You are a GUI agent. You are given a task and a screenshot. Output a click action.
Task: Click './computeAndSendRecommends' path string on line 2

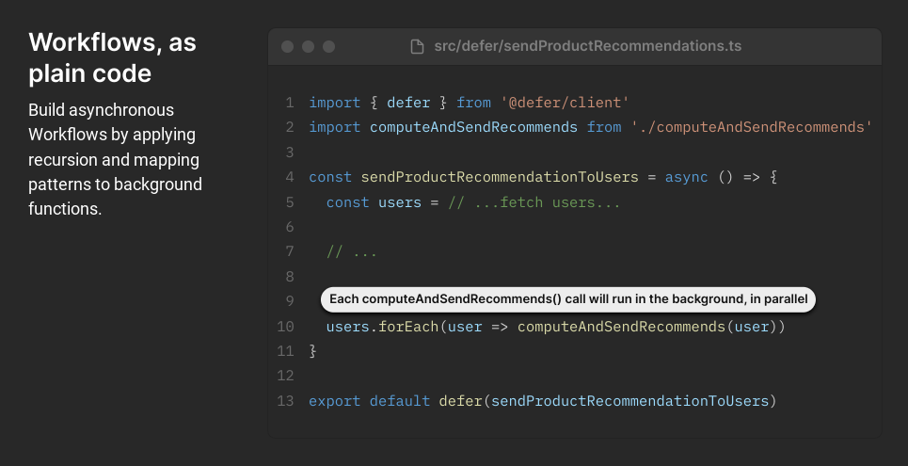click(752, 127)
